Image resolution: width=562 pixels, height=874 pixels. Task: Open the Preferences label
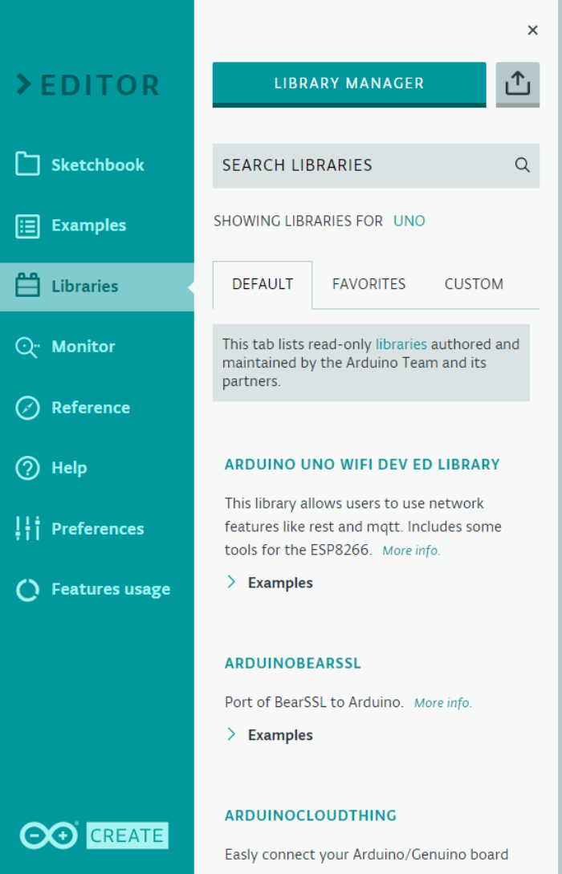[98, 528]
